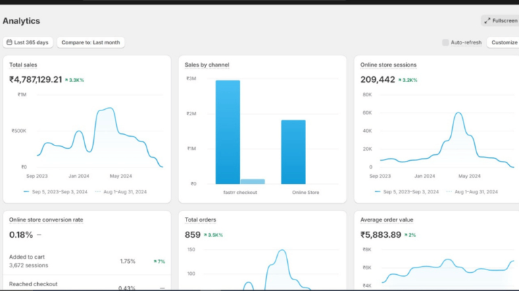Click the blue legend line marker in Total sales
Screen dimensions: 519x291
pos(26,191)
